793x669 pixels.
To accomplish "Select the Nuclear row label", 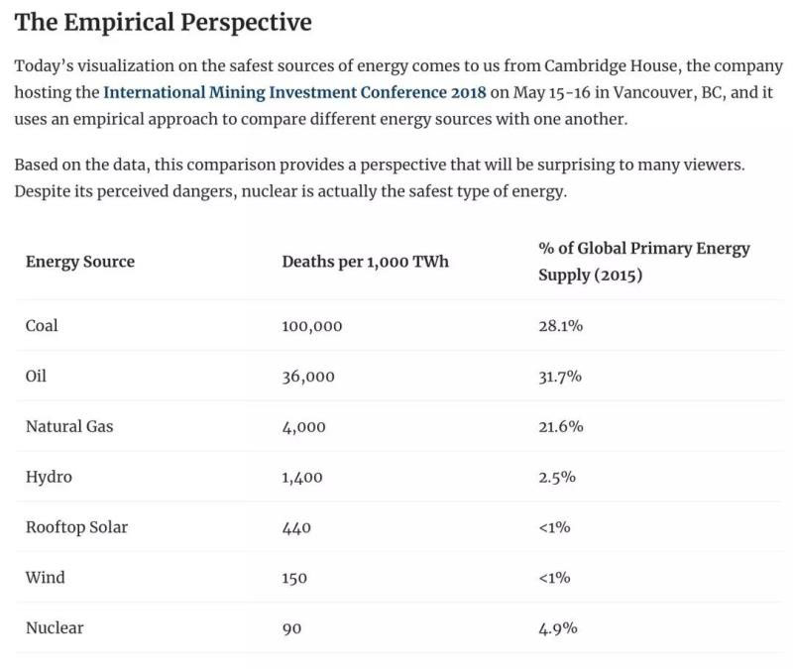I will (x=55, y=627).
